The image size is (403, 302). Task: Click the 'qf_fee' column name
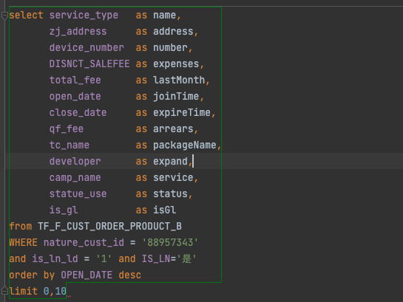pos(67,128)
